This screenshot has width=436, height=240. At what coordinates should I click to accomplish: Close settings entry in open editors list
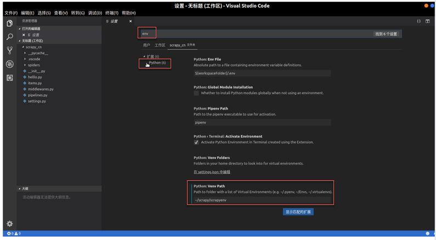pos(24,35)
